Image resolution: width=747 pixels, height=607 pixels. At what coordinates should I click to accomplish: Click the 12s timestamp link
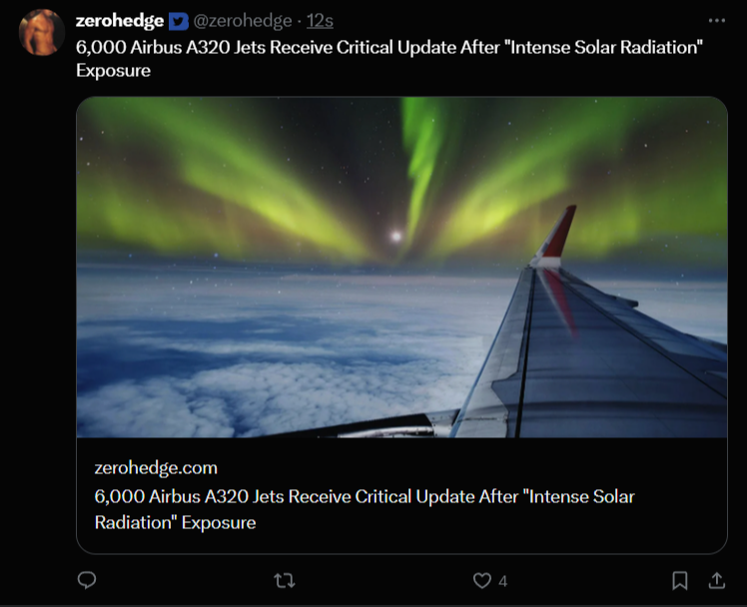coord(320,21)
